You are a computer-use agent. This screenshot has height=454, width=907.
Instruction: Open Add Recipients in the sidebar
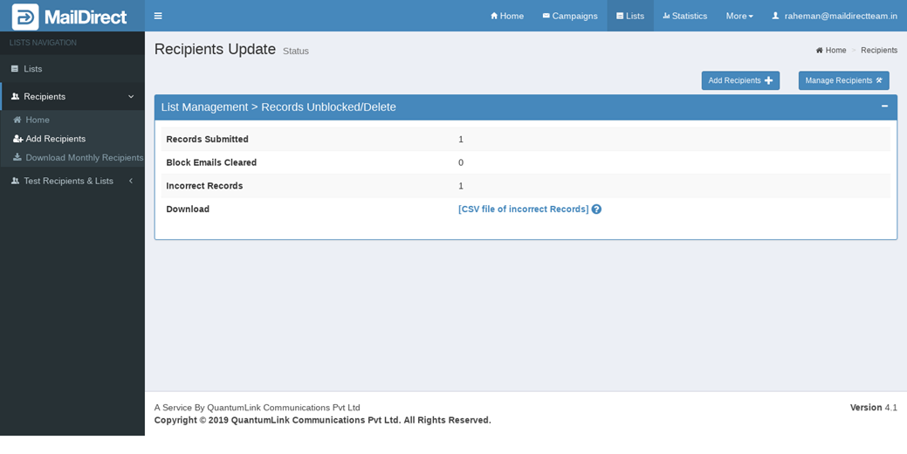tap(55, 139)
